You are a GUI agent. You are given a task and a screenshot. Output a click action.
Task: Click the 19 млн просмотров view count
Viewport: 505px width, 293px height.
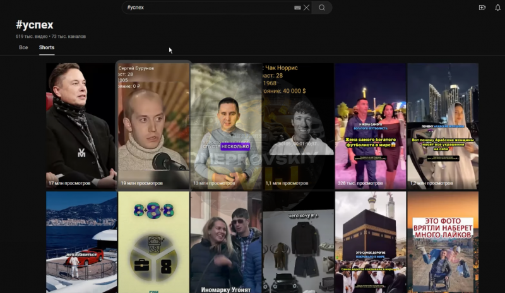(x=141, y=183)
